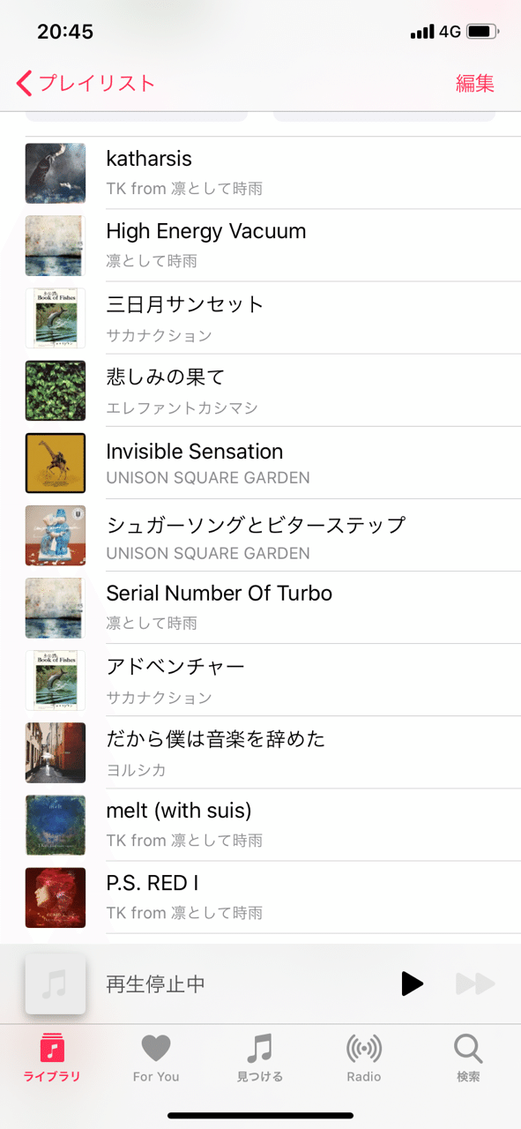The height and width of the screenshot is (1129, 521).
Task: Tap the play button in the mini player
Action: point(412,983)
